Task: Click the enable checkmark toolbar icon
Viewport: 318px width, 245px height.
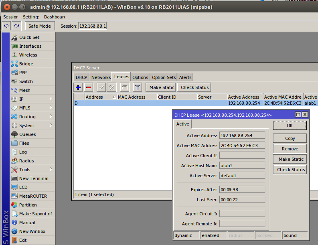Action: click(101, 87)
